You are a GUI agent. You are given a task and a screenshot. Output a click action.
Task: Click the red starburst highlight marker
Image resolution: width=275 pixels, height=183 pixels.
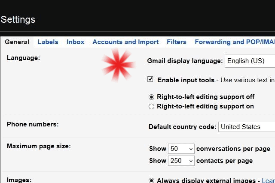pyautogui.click(x=118, y=65)
